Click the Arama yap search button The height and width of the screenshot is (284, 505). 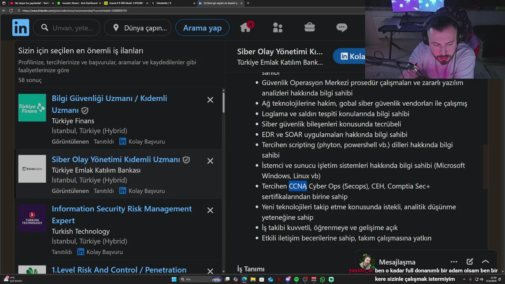coord(202,28)
